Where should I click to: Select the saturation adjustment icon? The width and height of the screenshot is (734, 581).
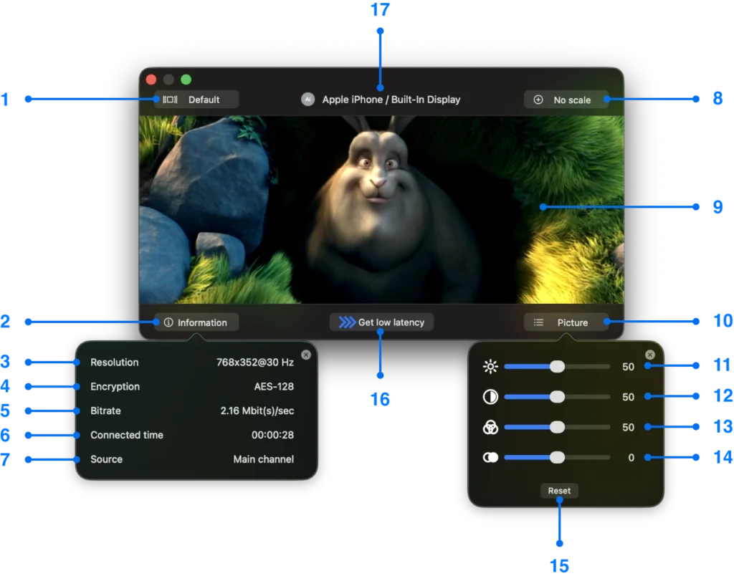(490, 427)
